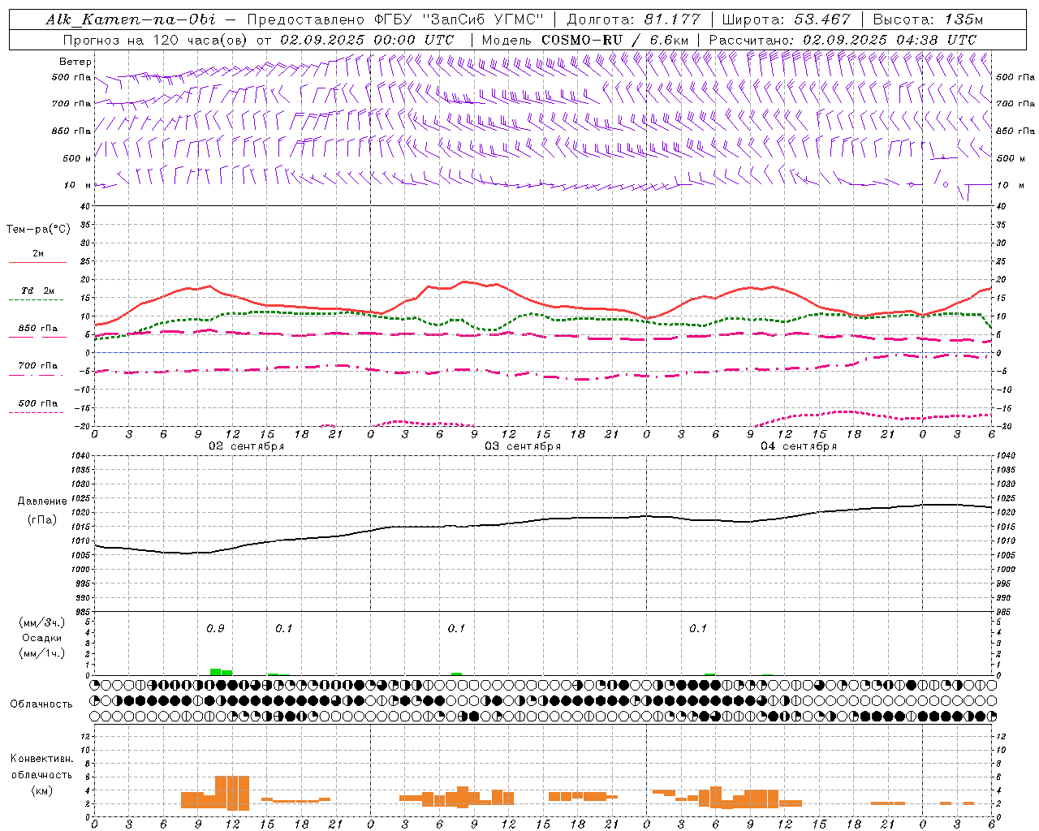Click the date label 02 сентября
The height and width of the screenshot is (831, 1039).
pyautogui.click(x=246, y=446)
